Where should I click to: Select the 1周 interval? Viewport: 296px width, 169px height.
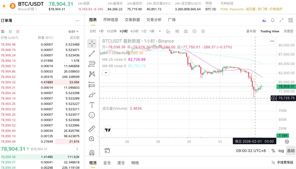152,31
